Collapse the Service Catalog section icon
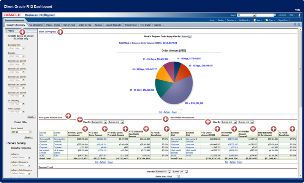 6,143
